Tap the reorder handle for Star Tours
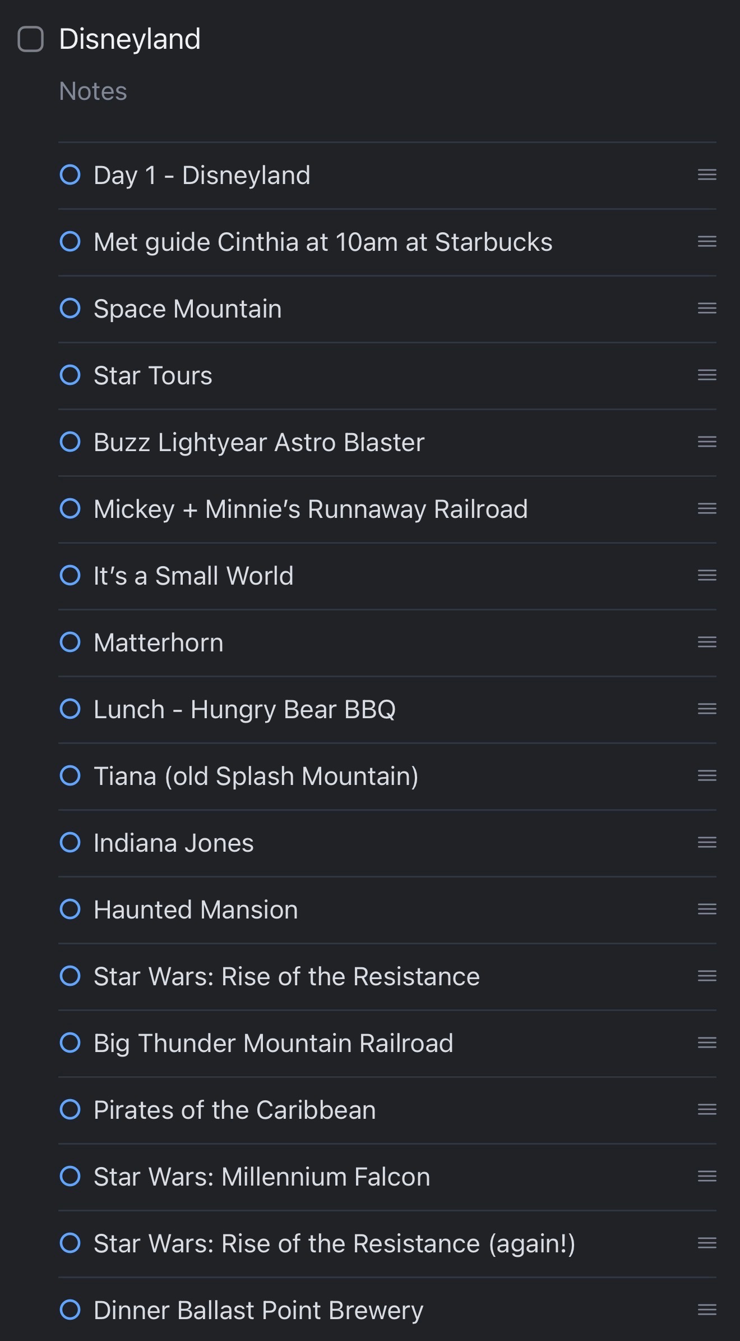This screenshot has height=1341, width=740. pos(707,375)
